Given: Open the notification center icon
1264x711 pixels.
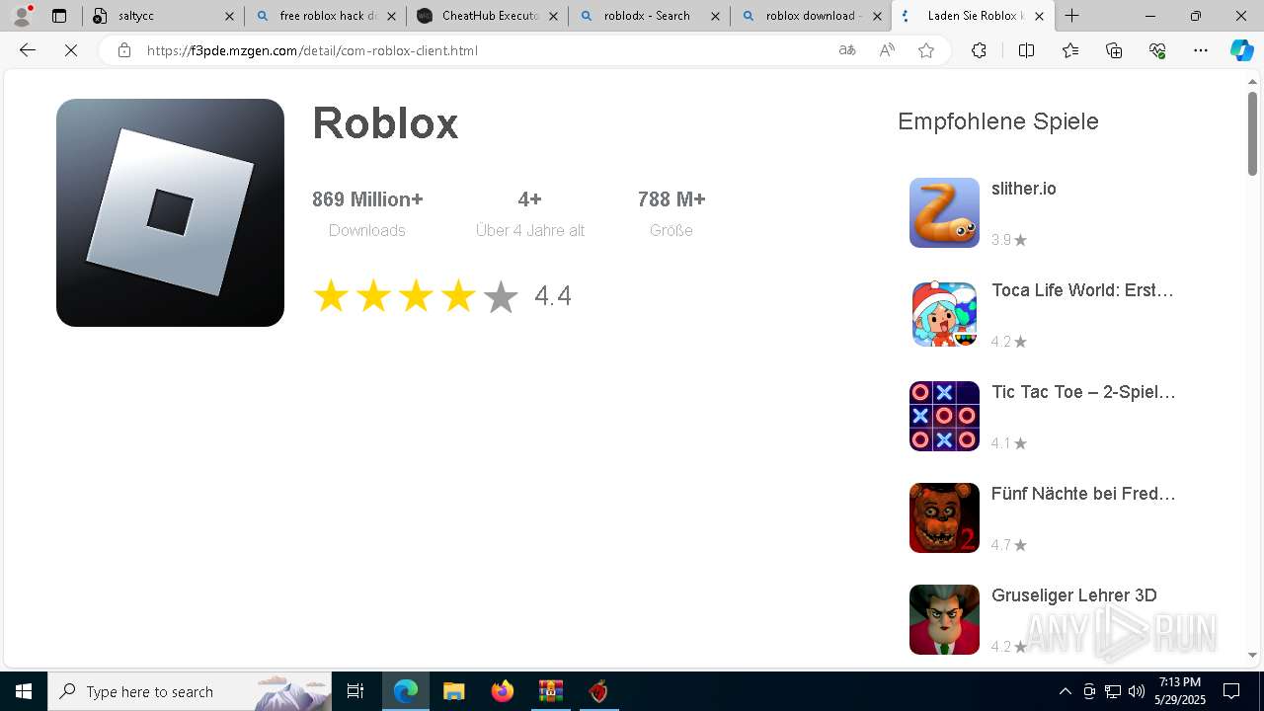Looking at the screenshot, I should tap(1231, 691).
